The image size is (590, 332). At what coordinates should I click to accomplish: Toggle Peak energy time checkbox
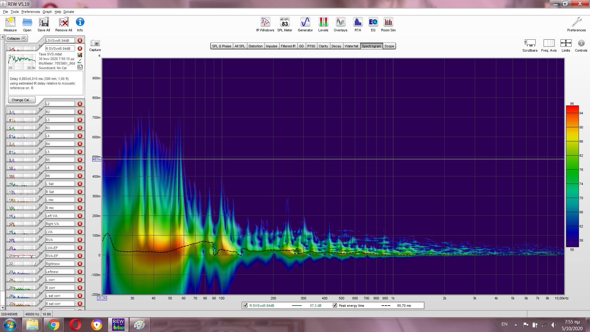335,306
